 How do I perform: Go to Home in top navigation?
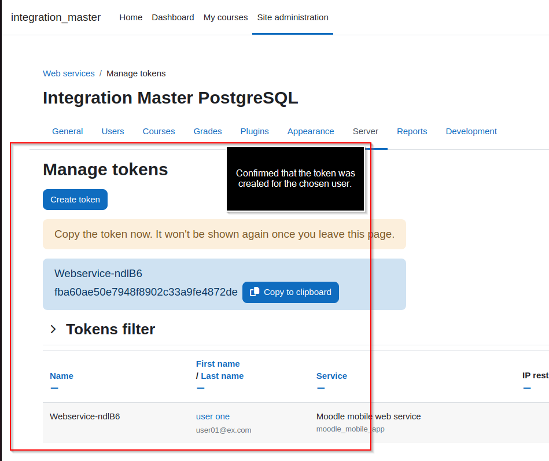131,17
